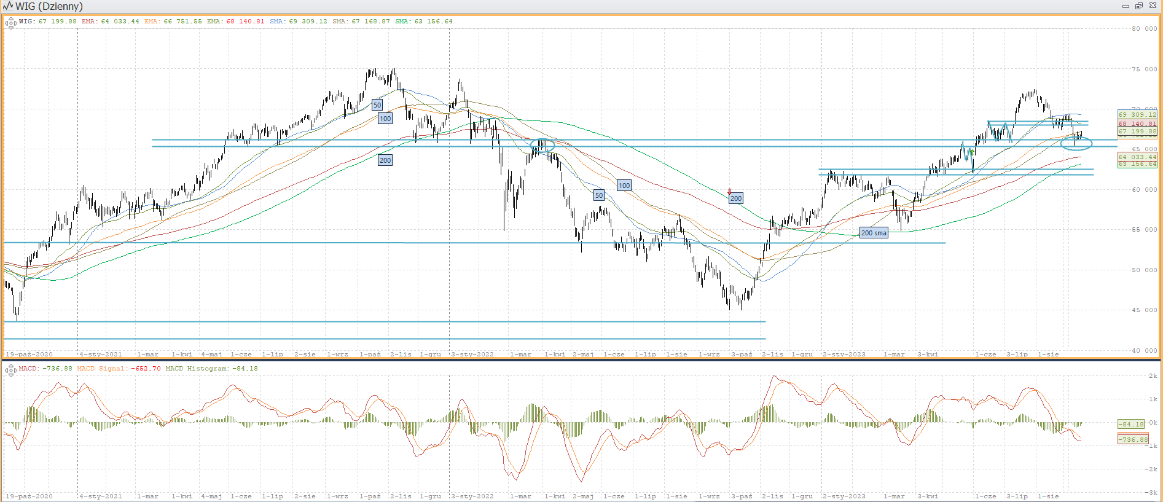
Task: Click the 2-sty-2023 date label on the price pane's time axis
Action: [x=844, y=355]
